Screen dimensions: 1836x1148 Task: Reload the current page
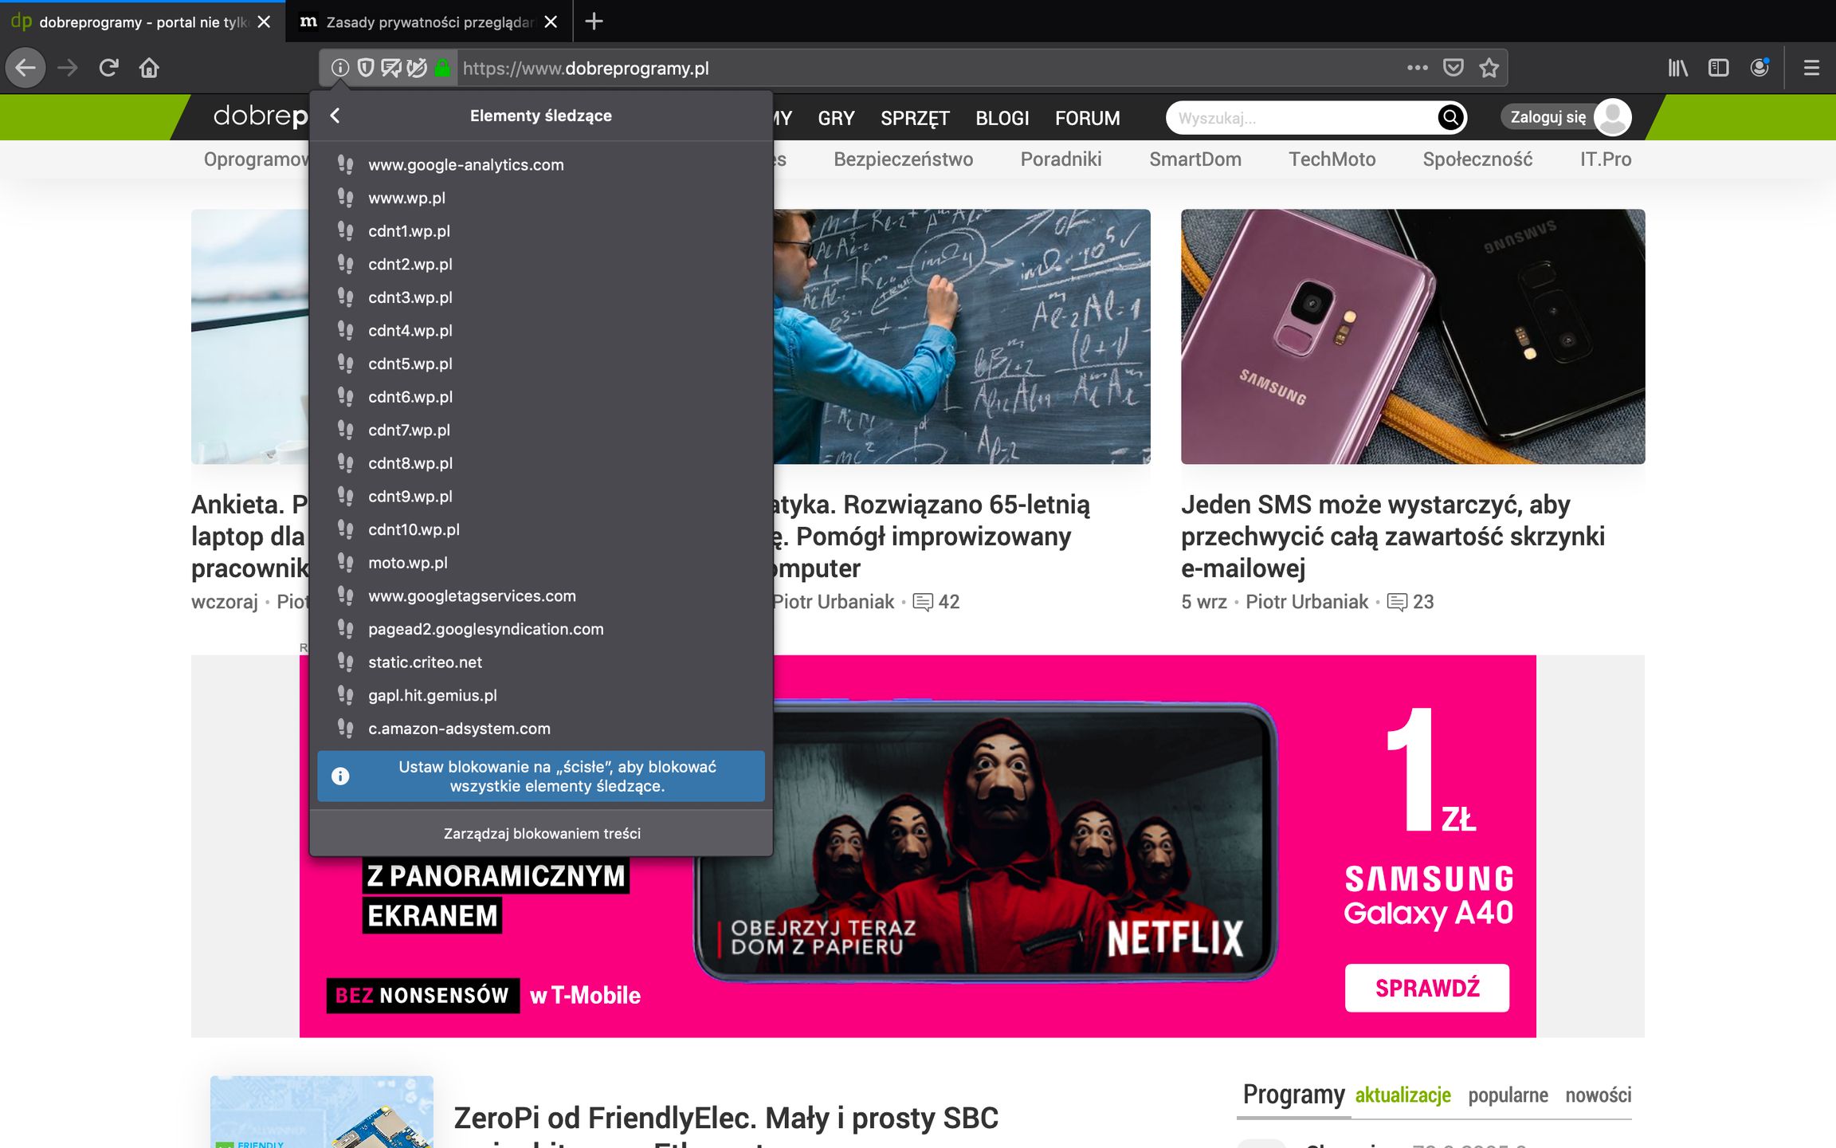108,69
